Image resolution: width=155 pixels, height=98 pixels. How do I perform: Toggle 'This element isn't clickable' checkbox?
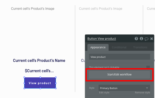point(148,67)
